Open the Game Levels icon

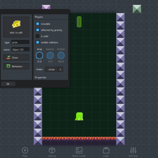coord(79,152)
